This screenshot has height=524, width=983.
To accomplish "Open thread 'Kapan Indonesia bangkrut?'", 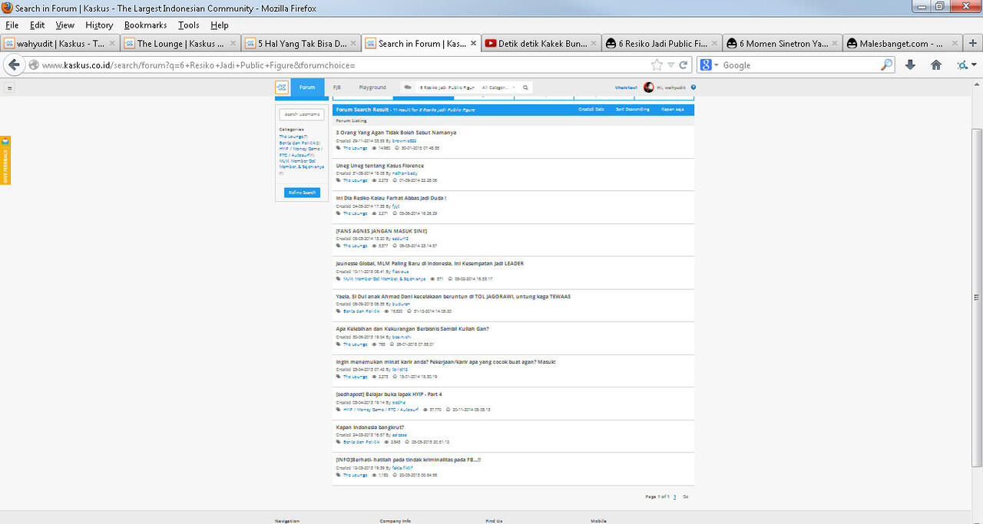I will (x=370, y=427).
